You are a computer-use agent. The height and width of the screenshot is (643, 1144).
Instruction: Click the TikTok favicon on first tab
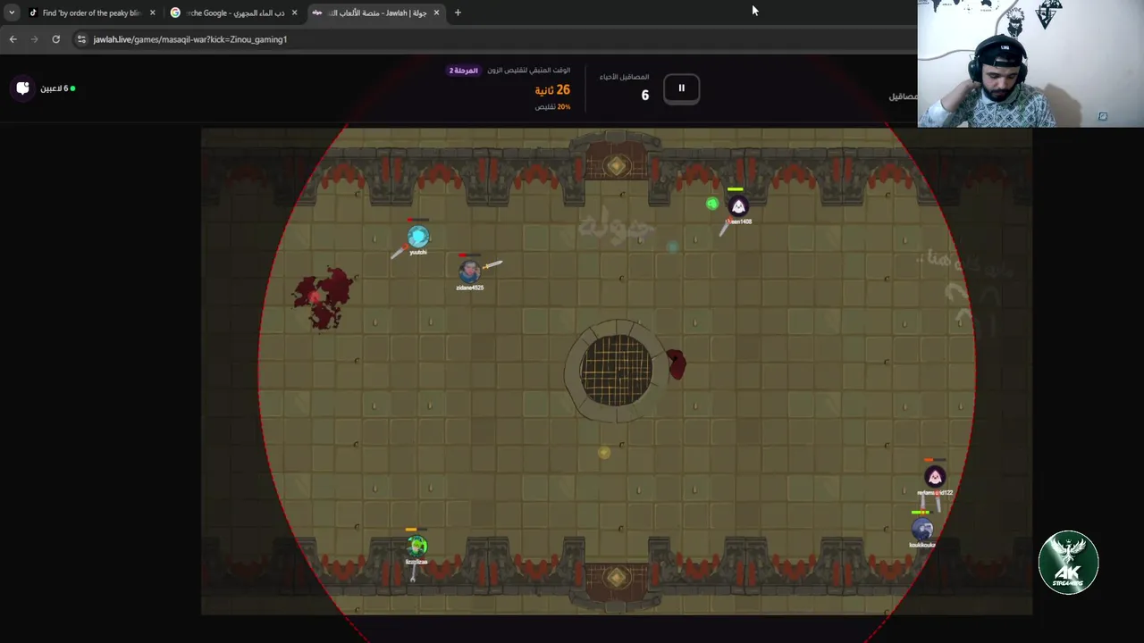click(34, 13)
